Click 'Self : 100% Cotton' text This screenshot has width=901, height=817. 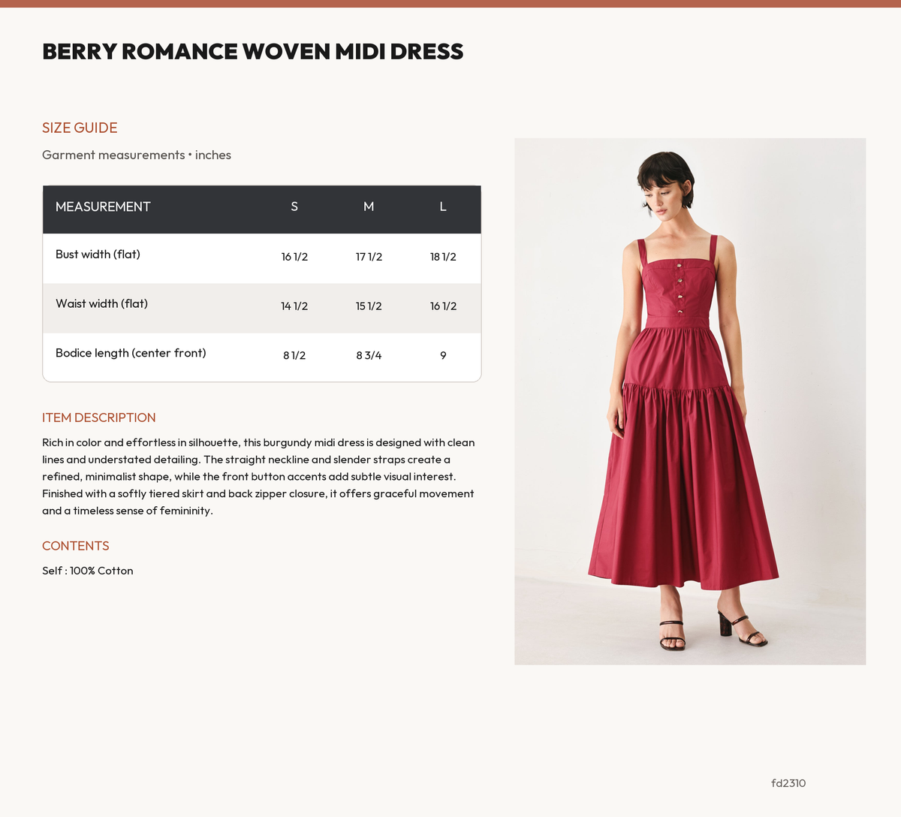click(88, 571)
